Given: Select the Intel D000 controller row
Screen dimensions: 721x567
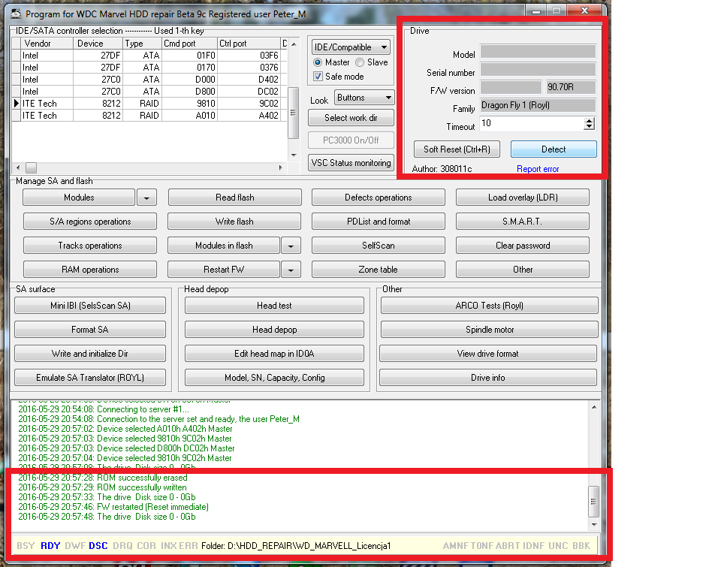Looking at the screenshot, I should [x=149, y=80].
